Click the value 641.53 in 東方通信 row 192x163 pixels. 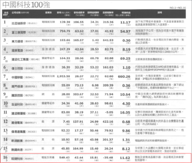108,40
